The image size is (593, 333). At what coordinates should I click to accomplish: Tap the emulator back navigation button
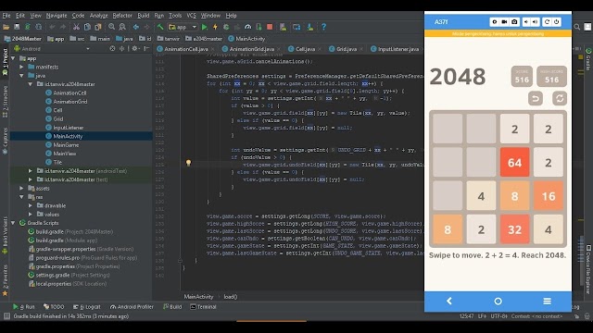click(448, 301)
